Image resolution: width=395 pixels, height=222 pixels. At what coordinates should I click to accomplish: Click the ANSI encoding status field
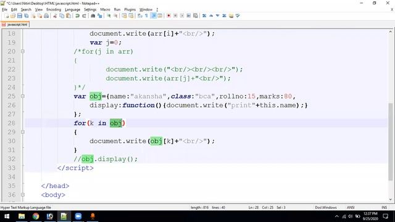[351, 207]
